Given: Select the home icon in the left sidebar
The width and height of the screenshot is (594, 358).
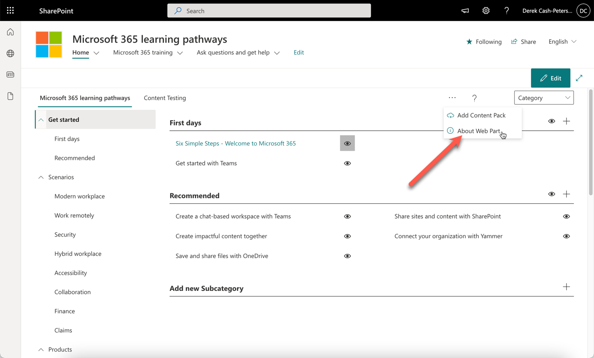Looking at the screenshot, I should pyautogui.click(x=10, y=32).
